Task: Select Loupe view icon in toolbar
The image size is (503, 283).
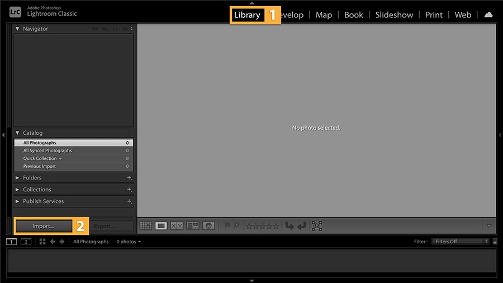Action: coord(161,226)
